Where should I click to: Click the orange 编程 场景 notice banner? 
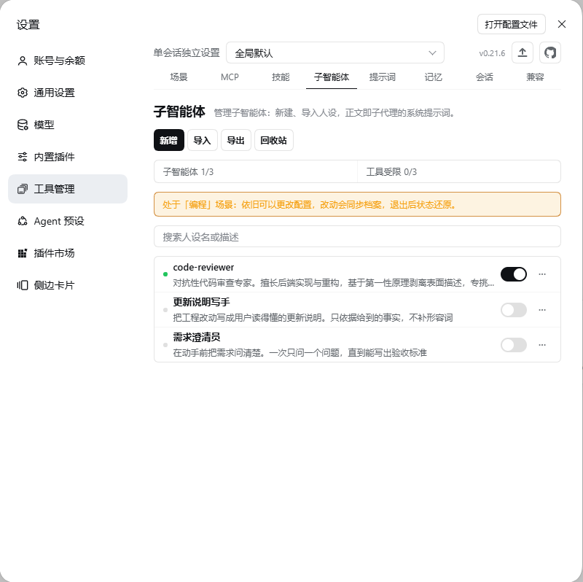tap(357, 204)
